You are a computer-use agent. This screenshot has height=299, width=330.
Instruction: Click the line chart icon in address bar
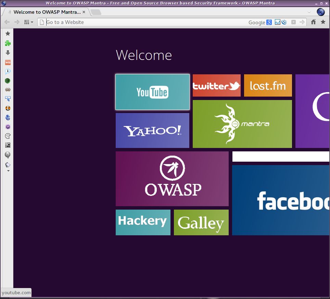point(278,22)
